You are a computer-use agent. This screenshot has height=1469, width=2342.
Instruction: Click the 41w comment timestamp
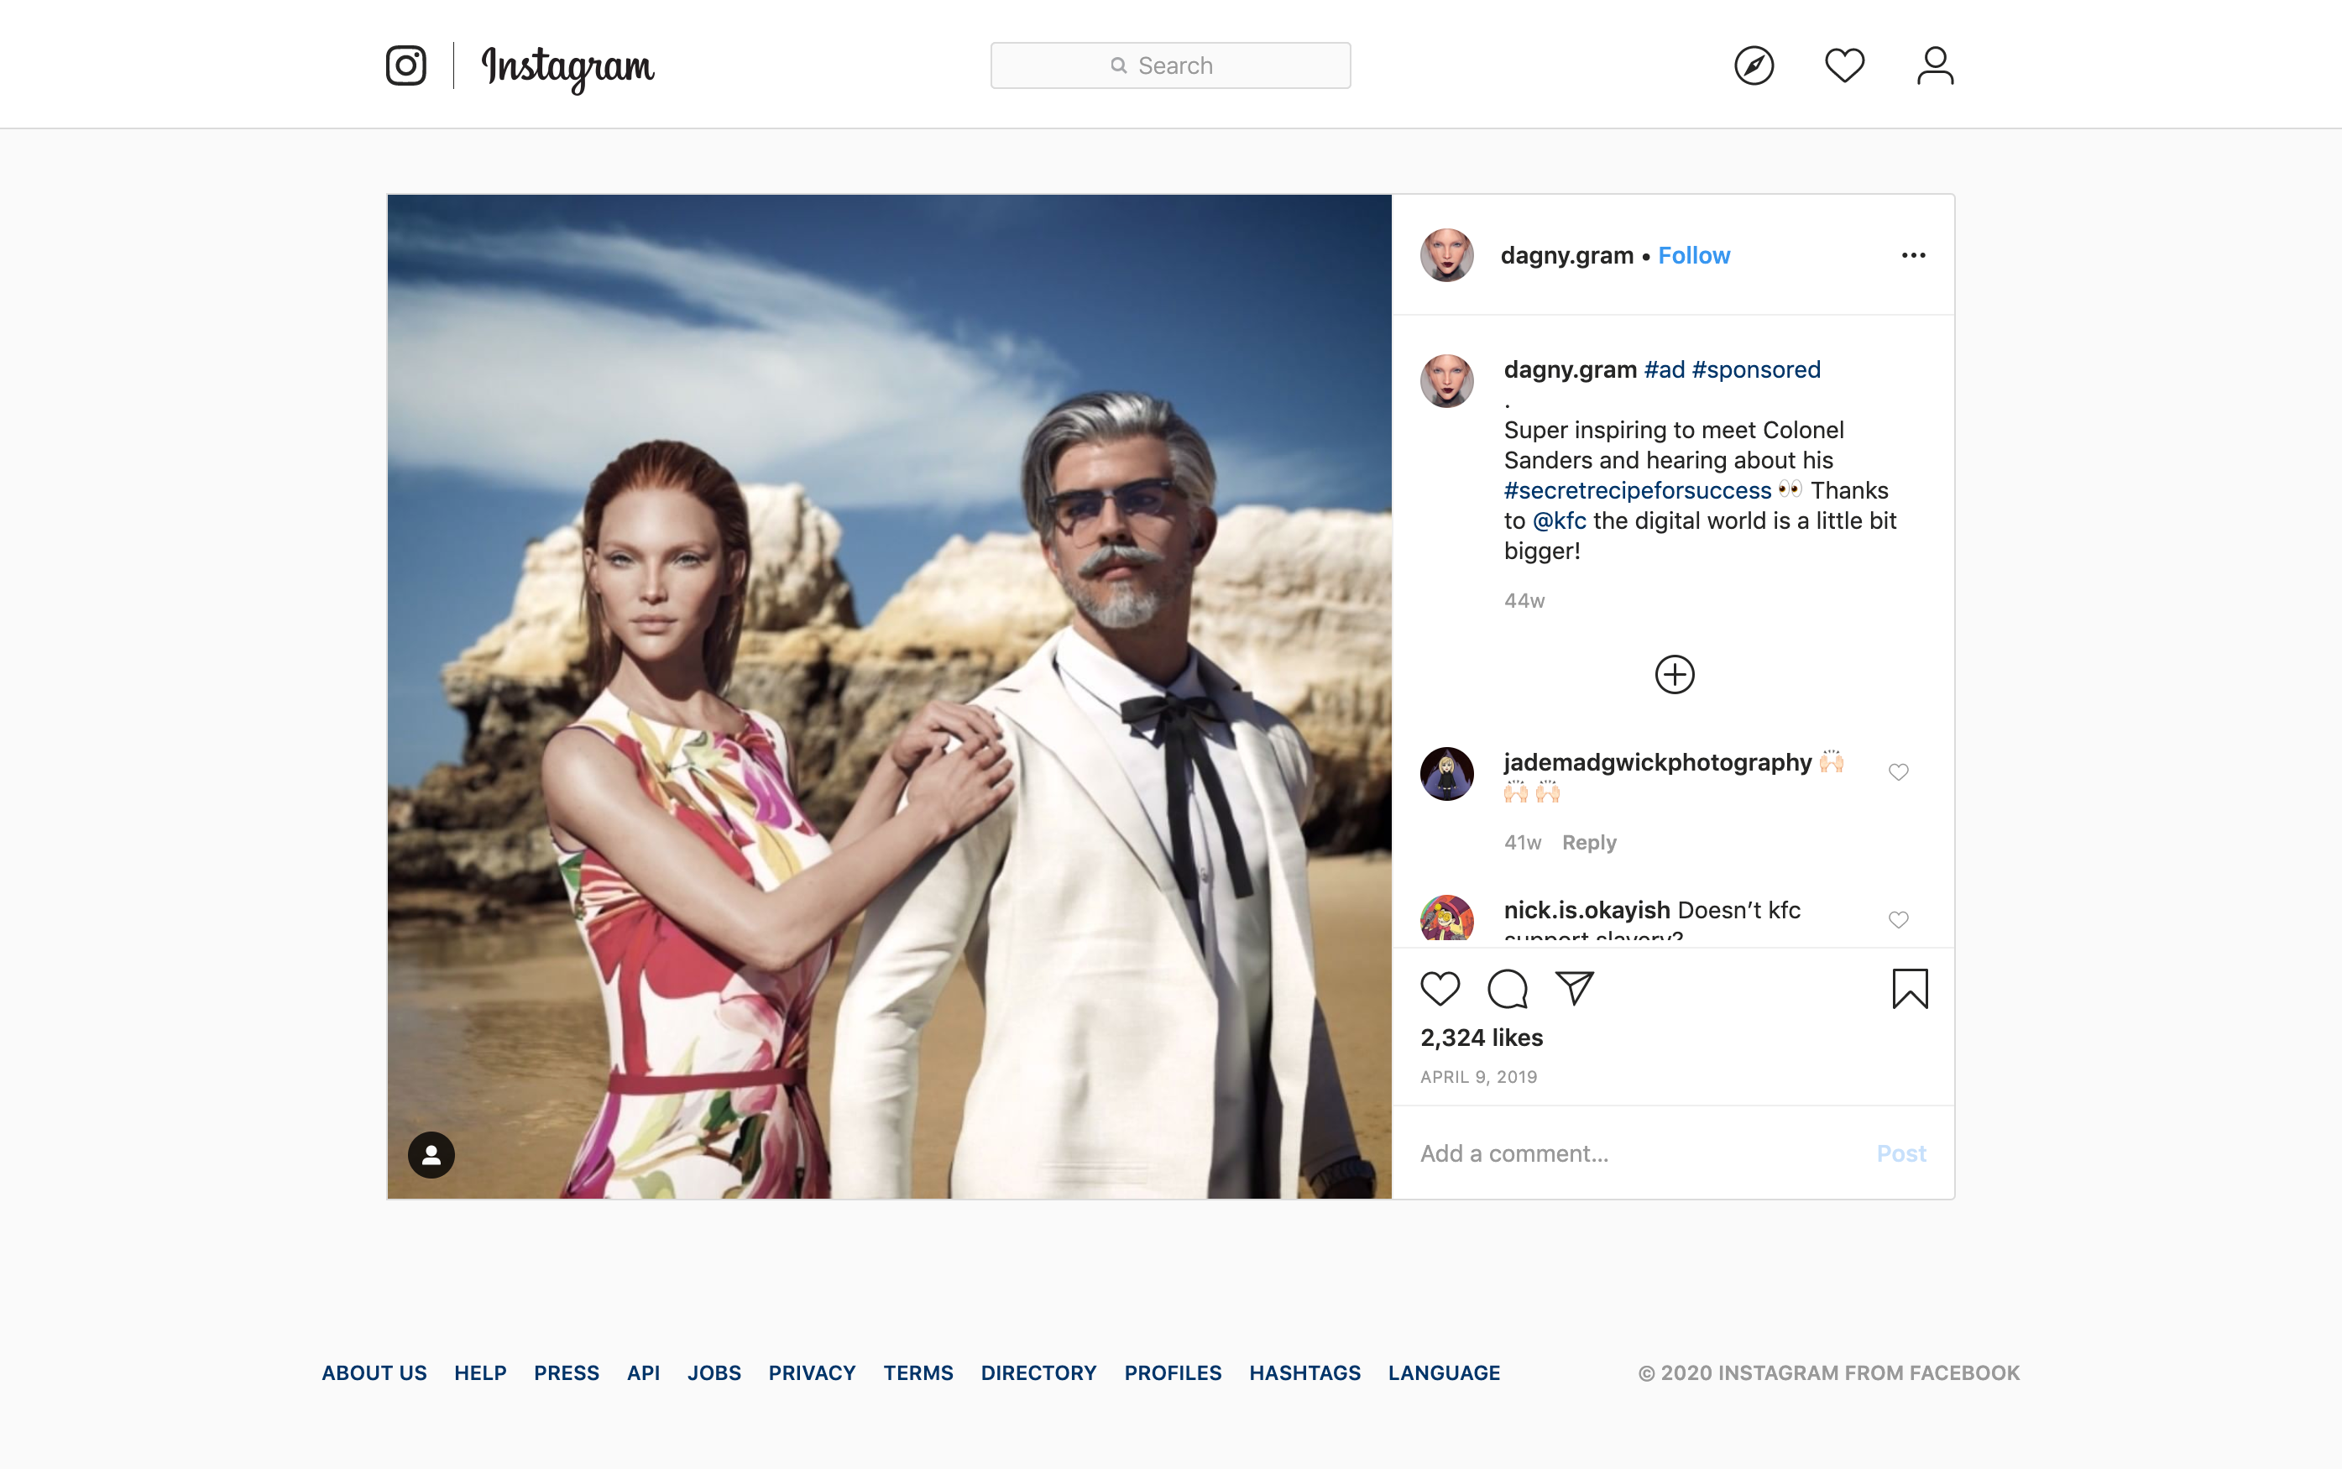coord(1522,842)
